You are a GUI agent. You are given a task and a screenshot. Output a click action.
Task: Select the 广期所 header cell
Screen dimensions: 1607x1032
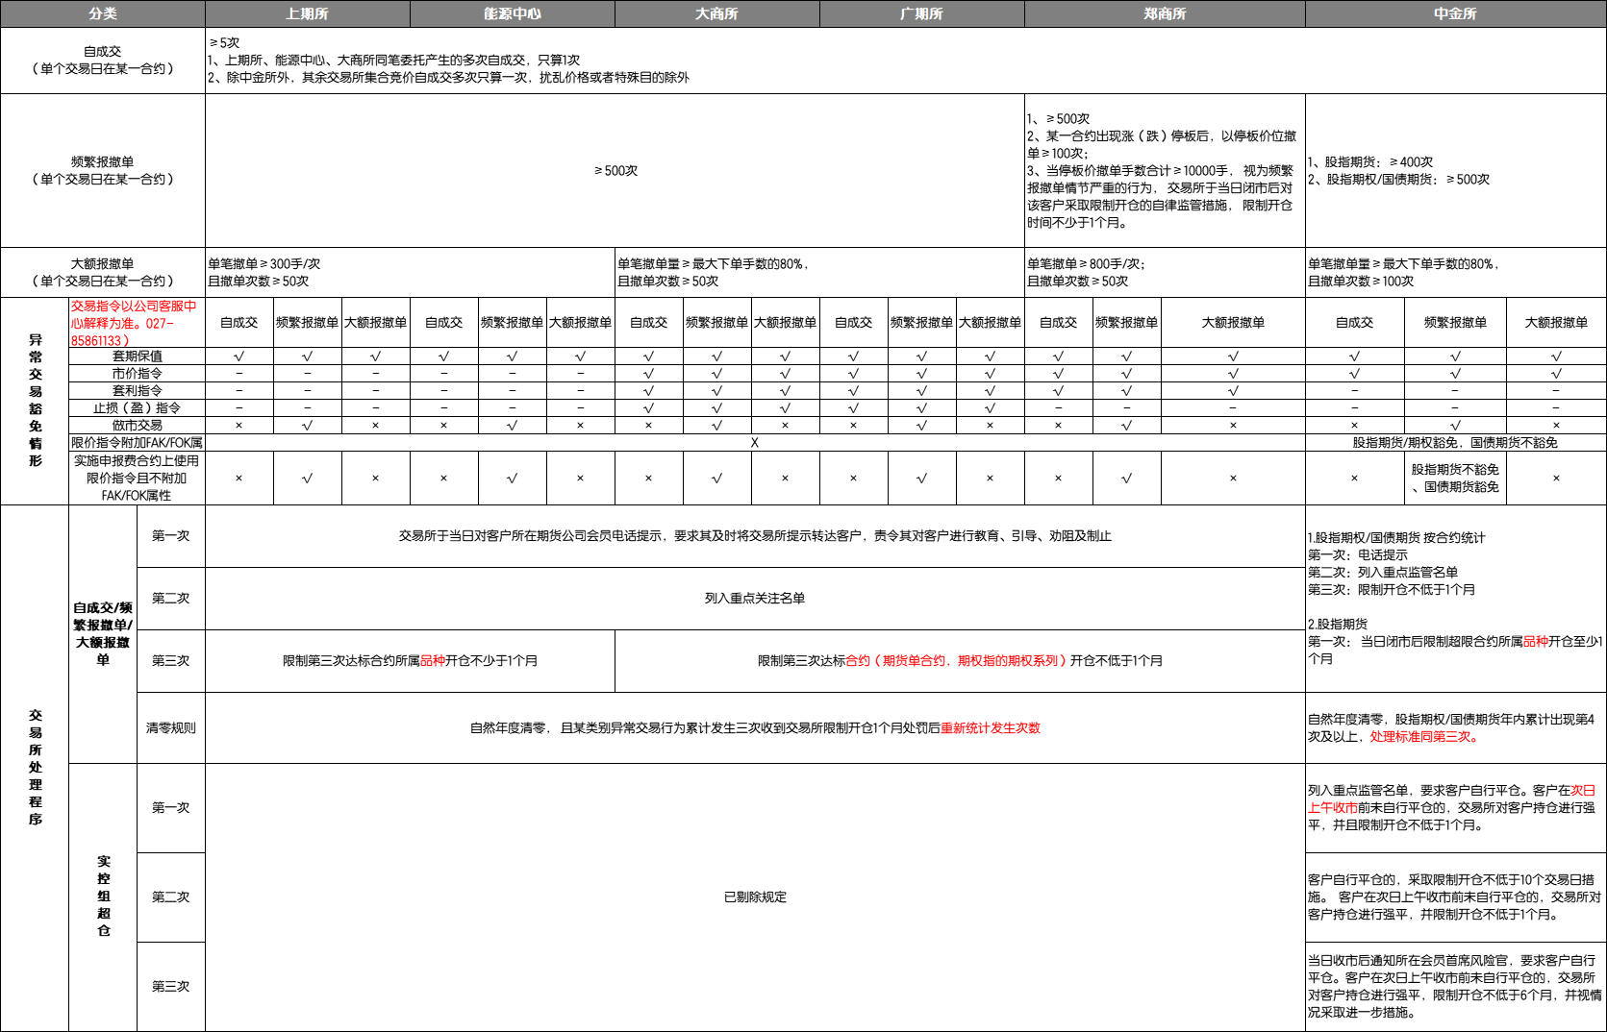pyautogui.click(x=921, y=13)
